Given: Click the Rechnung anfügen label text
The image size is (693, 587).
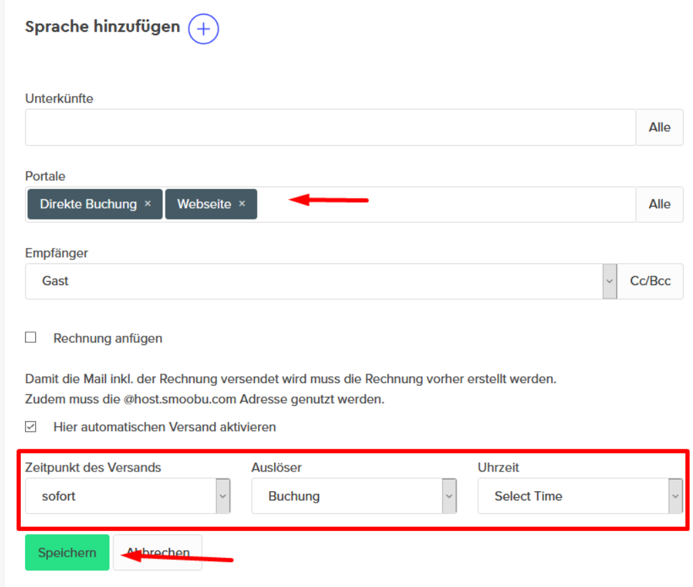Looking at the screenshot, I should pyautogui.click(x=108, y=338).
